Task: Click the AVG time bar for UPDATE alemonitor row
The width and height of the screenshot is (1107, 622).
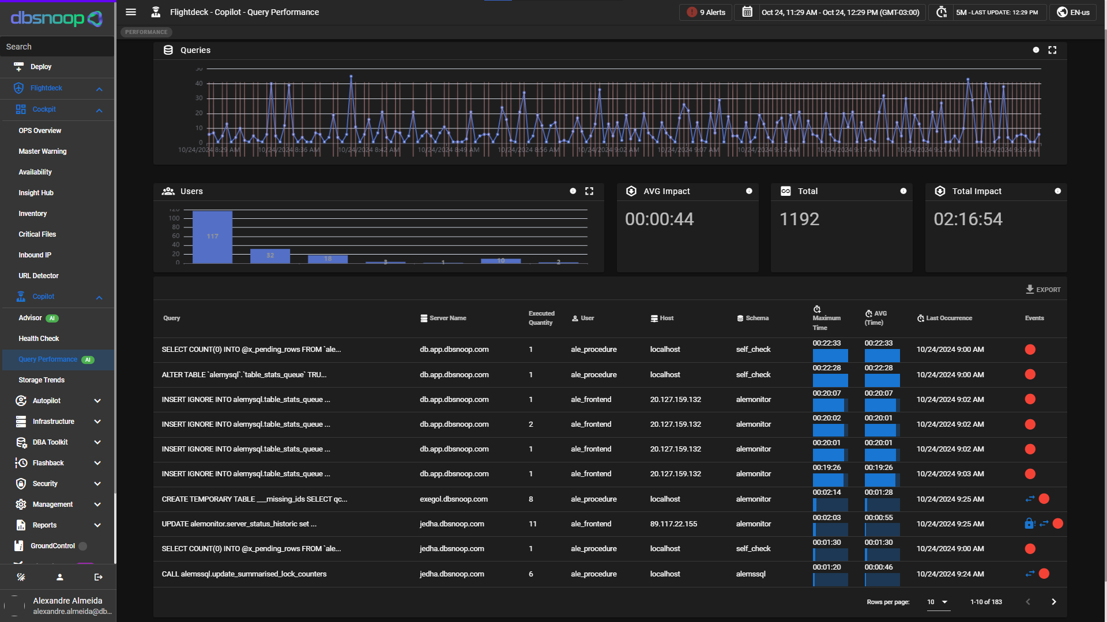Action: 882,529
